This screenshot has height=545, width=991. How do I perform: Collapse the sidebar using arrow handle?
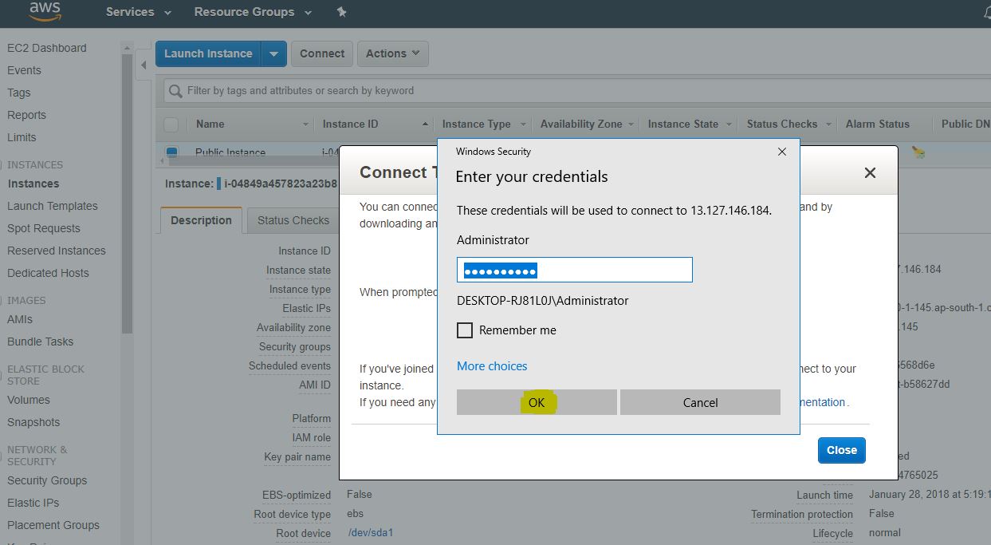tap(144, 65)
